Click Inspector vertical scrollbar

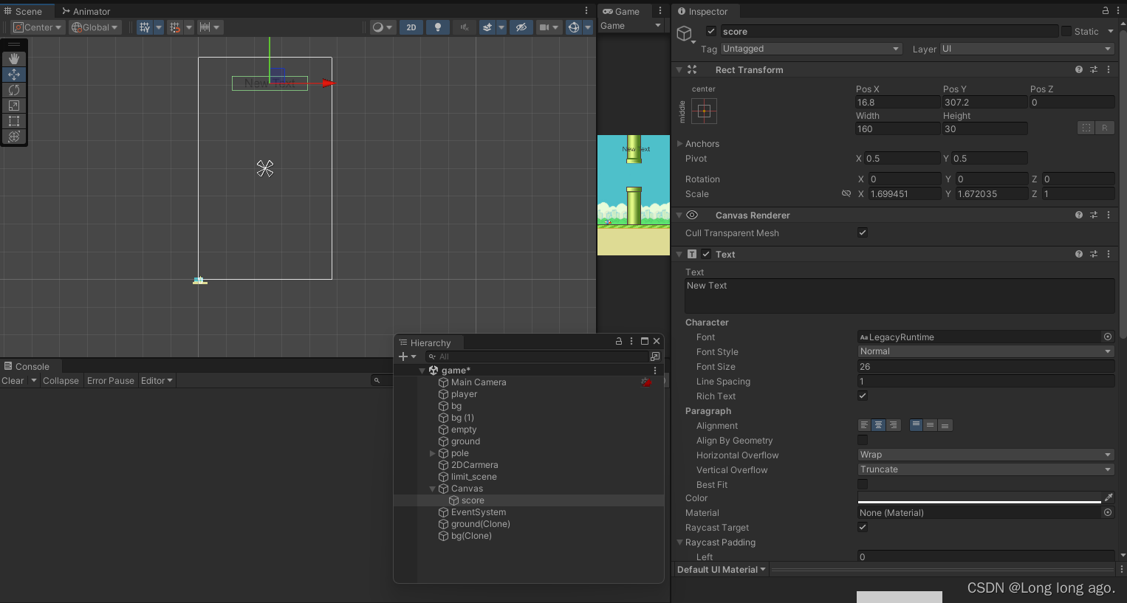pos(1123,185)
